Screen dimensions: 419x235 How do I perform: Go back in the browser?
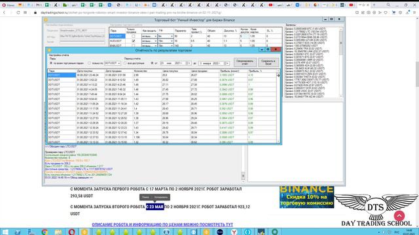point(5,12)
